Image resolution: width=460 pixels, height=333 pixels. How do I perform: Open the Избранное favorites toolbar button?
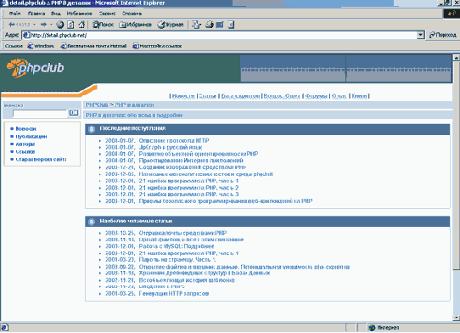135,25
